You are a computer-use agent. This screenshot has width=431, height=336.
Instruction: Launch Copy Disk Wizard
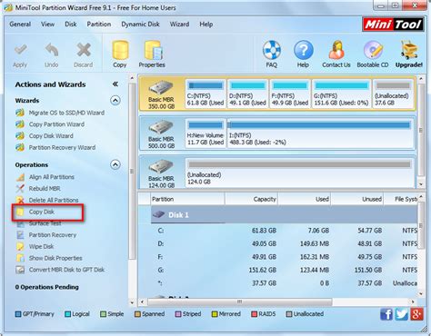coord(51,136)
